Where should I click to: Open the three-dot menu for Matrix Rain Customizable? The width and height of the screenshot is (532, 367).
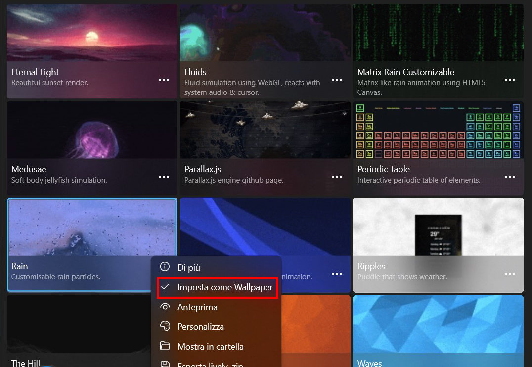510,80
